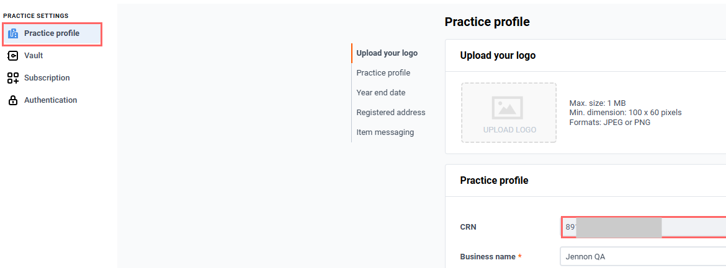726x268 pixels.
Task: Navigate to Registered address section
Action: pos(391,113)
